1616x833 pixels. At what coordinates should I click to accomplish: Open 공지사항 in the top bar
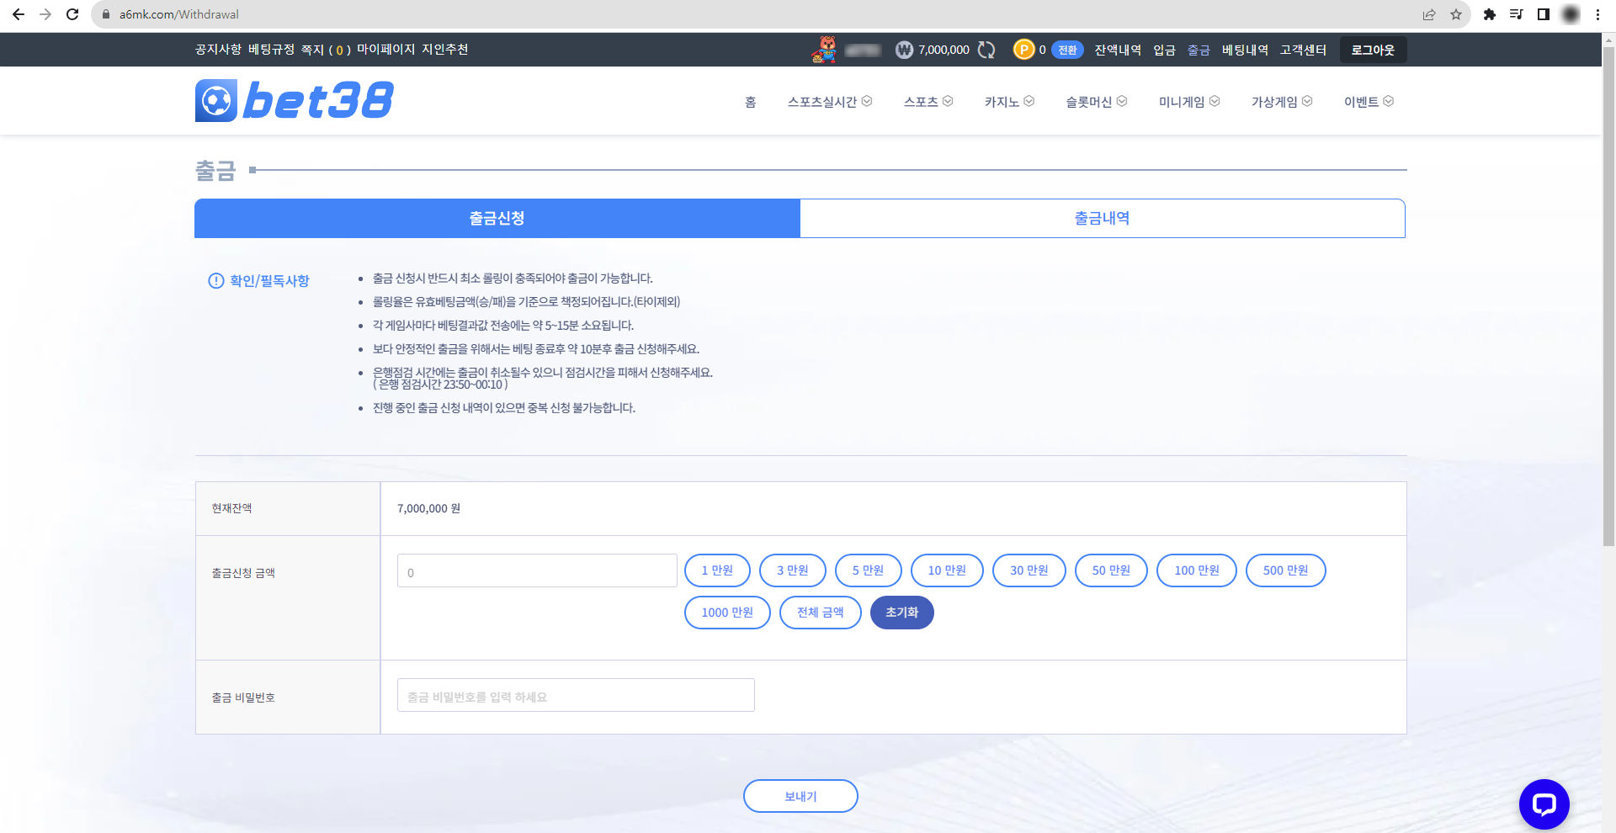(x=218, y=50)
